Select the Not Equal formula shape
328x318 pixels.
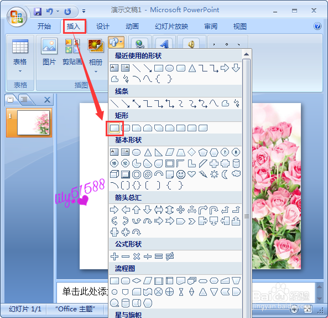click(x=170, y=257)
